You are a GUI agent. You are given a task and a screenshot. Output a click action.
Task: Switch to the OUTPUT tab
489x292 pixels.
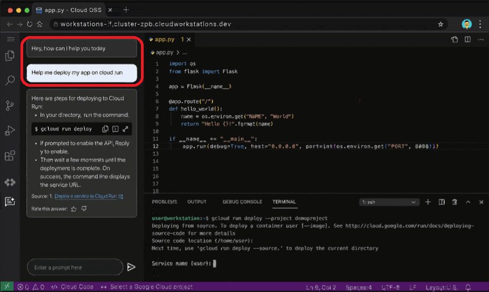pos(197,201)
